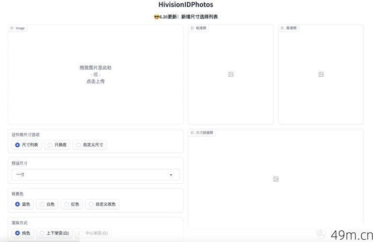
Task: Click the 渲染方式 label
Action: pyautogui.click(x=19, y=223)
